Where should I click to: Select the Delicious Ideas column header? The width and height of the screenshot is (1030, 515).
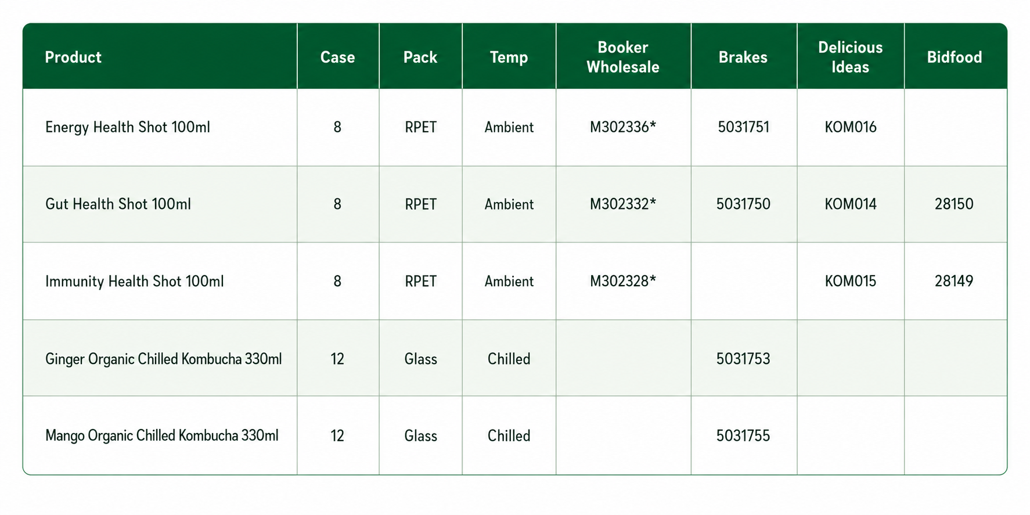click(851, 57)
